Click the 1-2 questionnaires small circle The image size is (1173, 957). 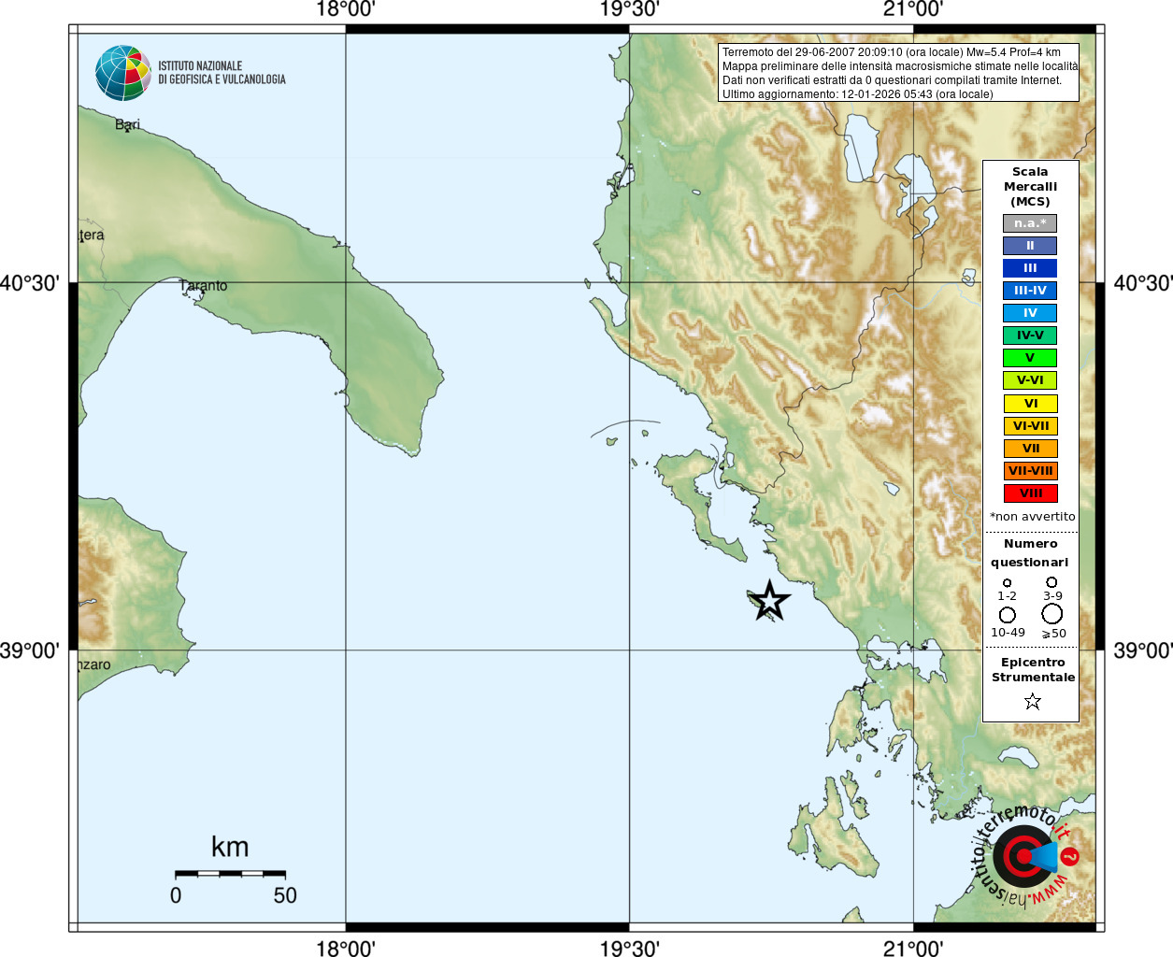coord(1007,583)
